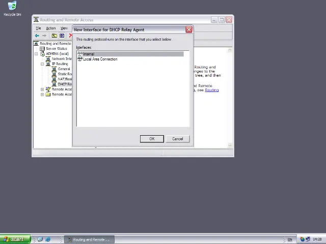Viewport: 326px width, 244px height.
Task: Click the Up one level toolbar icon
Action: pos(55,36)
